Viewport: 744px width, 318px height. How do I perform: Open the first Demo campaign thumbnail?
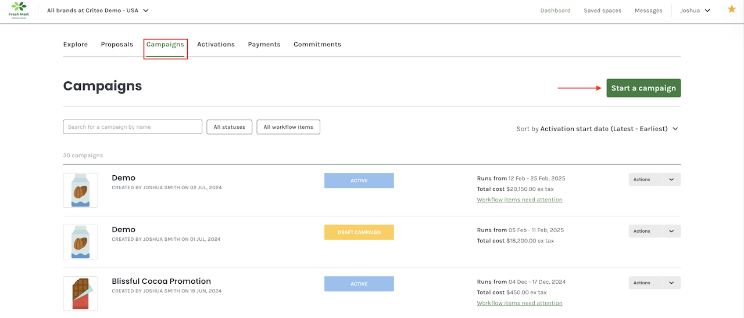(80, 190)
